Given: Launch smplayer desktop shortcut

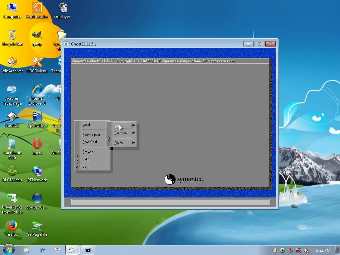Looking at the screenshot, I should [62, 11].
